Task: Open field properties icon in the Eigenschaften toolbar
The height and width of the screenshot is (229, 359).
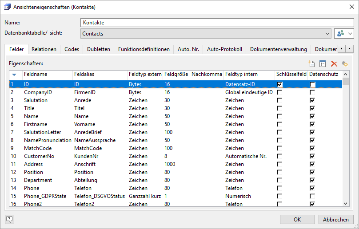Action: click(323, 64)
